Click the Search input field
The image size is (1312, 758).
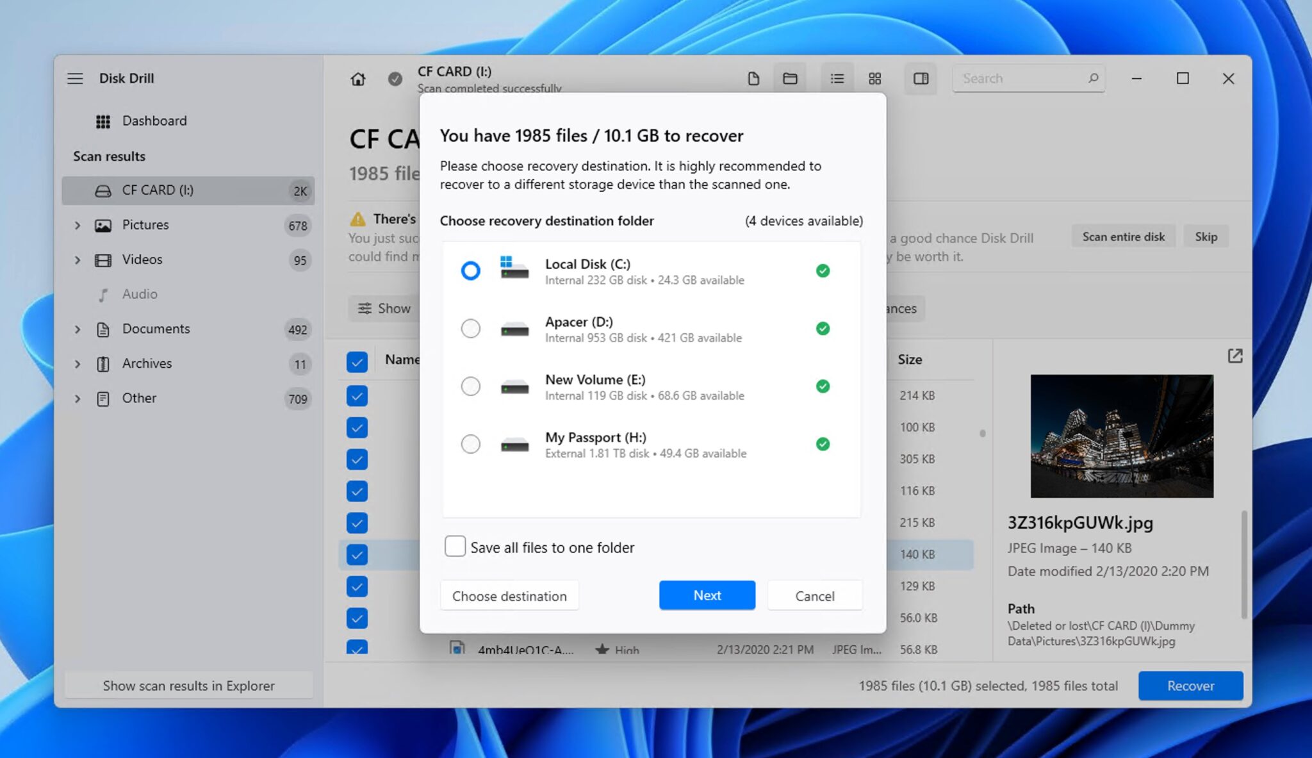pyautogui.click(x=1025, y=78)
